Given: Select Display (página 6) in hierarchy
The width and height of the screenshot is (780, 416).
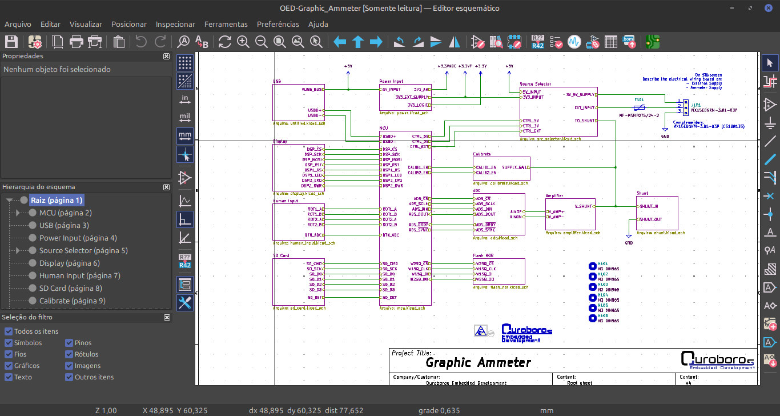Looking at the screenshot, I should 69,263.
